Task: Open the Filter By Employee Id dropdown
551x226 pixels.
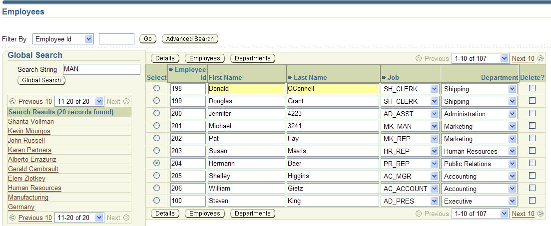Action: tap(88, 39)
